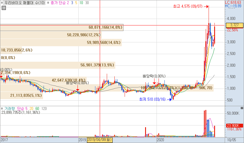Viewport: 244px width, 143px height.
Task: Click the 최고 4,575 (09/07) high label
Action: 188,6
